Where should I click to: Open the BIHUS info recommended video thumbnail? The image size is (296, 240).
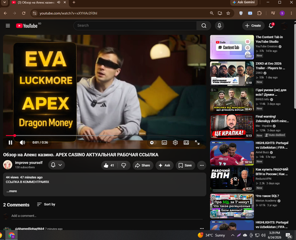232,100
